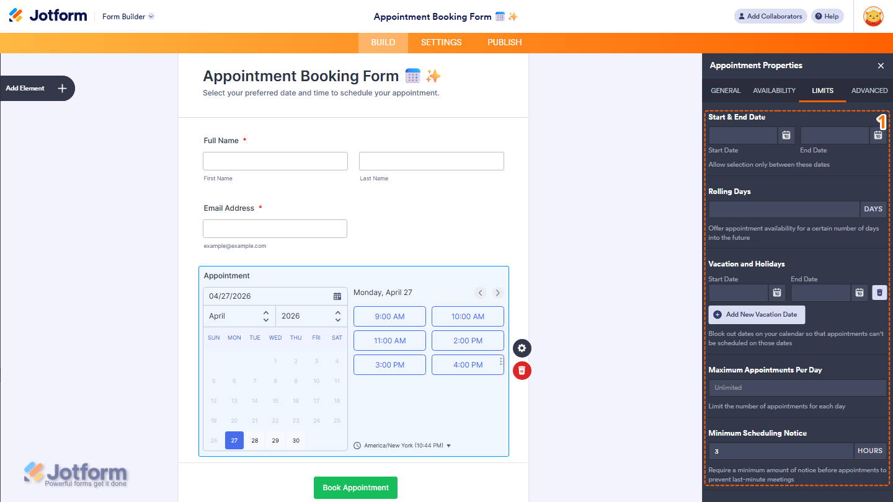The height and width of the screenshot is (502, 893).
Task: Open the Start Date calendar picker under Start & End Date
Action: click(x=786, y=135)
